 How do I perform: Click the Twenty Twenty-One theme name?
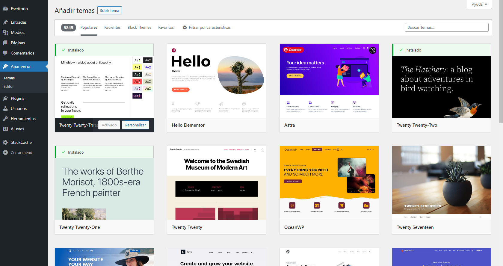point(80,227)
